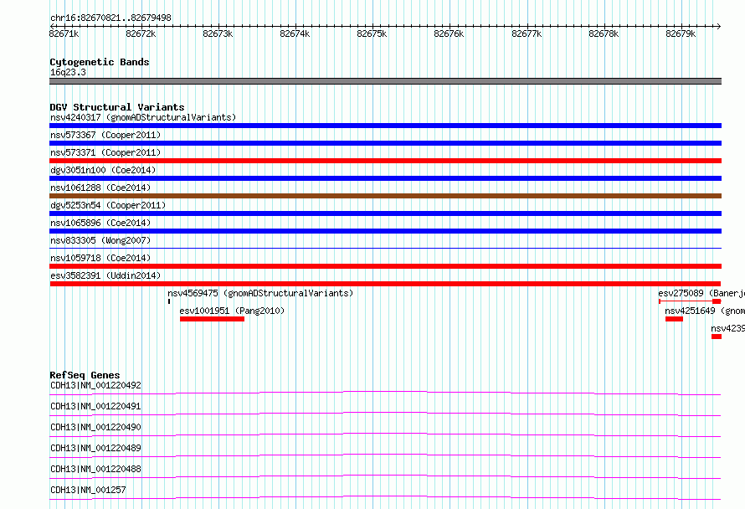The image size is (745, 509).
Task: Open nsv833305 (Wong2007) variant label
Action: click(x=100, y=240)
